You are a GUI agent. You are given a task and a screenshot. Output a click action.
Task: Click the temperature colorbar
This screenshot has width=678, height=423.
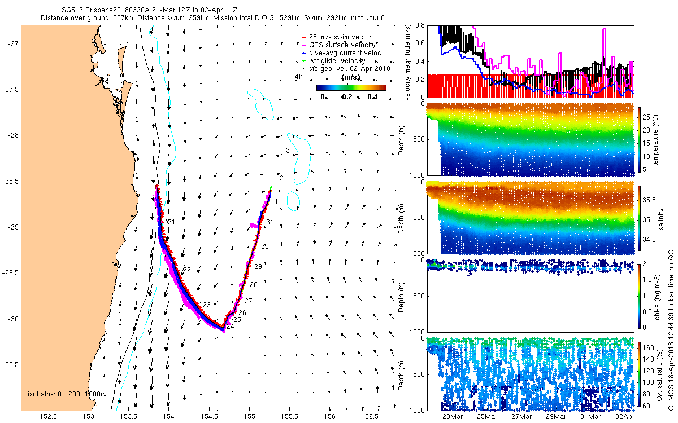tap(639, 141)
